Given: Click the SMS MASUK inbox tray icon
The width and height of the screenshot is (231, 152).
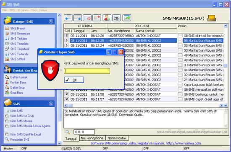Looking at the screenshot, I should point(212,18).
